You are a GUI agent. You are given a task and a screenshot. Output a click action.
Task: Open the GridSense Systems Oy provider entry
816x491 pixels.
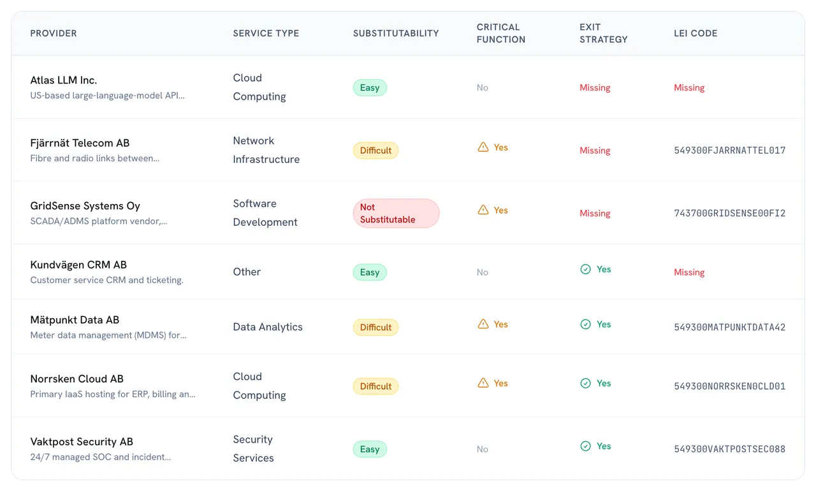(85, 205)
